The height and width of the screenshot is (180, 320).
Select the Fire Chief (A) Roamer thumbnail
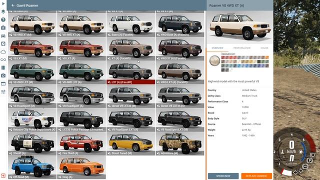(81, 143)
